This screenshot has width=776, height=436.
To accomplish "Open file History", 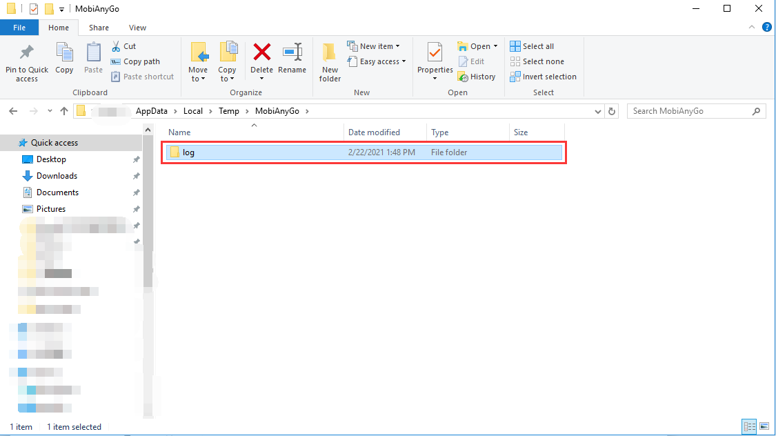I will coord(477,77).
